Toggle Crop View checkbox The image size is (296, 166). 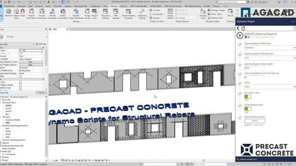pos(20,82)
